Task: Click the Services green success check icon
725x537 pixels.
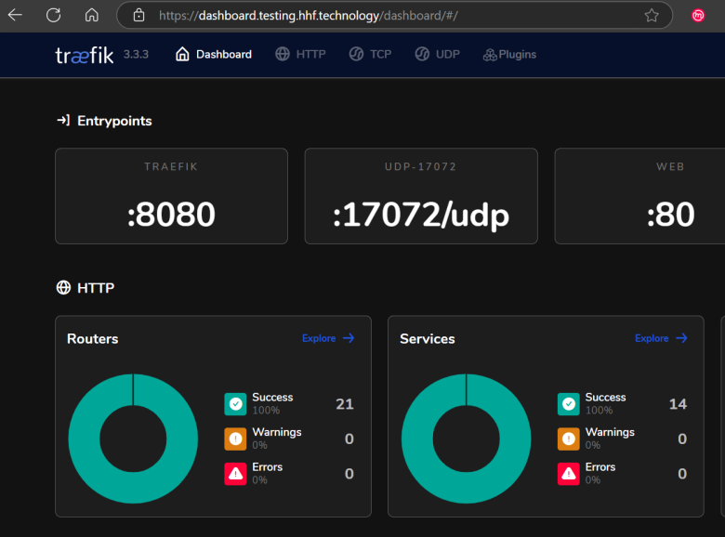Action: pyautogui.click(x=568, y=404)
